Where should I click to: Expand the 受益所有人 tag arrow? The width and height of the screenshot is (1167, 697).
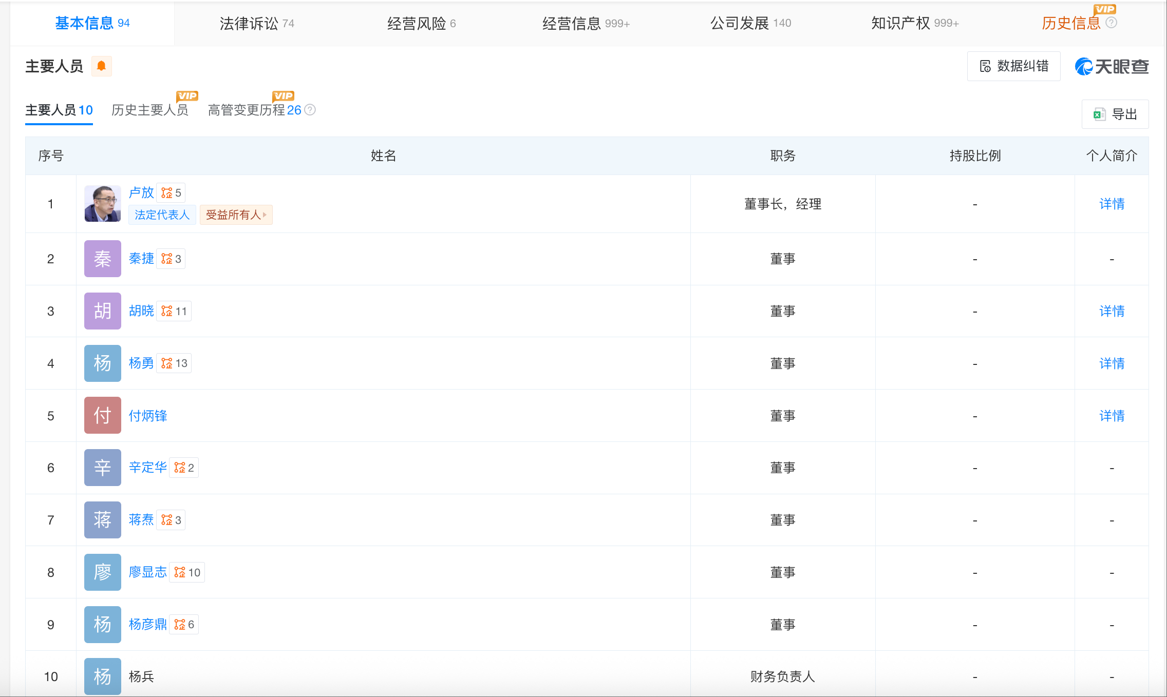(265, 215)
